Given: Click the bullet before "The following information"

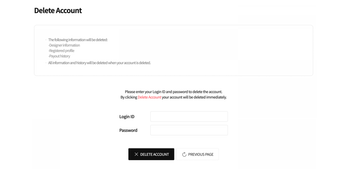Looking at the screenshot, I should 46,40.
